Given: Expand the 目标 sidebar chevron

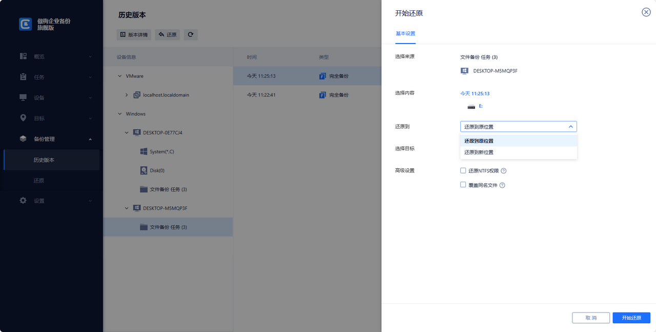Looking at the screenshot, I should pyautogui.click(x=90, y=119).
